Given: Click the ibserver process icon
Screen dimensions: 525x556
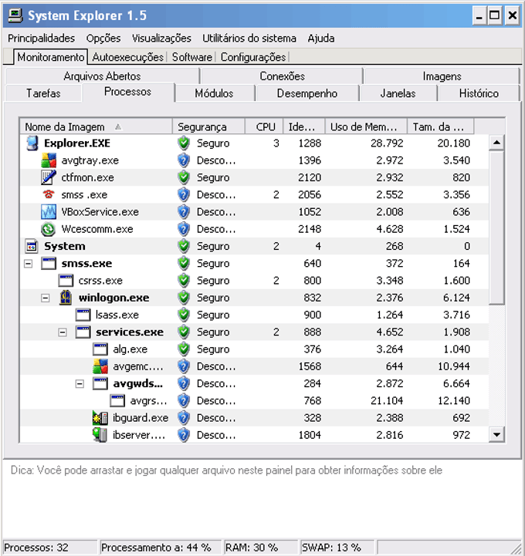Looking at the screenshot, I should 100,435.
